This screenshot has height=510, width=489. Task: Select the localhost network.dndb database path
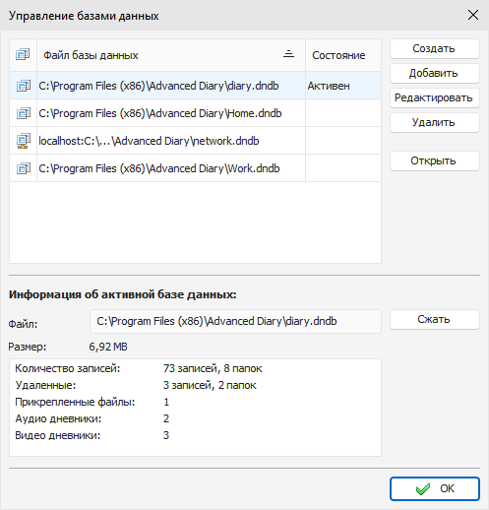[149, 141]
